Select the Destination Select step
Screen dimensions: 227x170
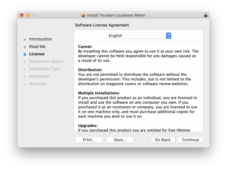(x=46, y=61)
